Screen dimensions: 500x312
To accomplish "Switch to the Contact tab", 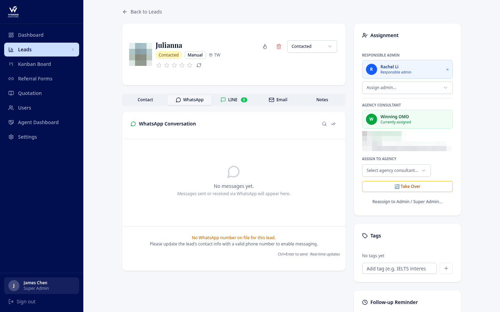I will pos(145,100).
